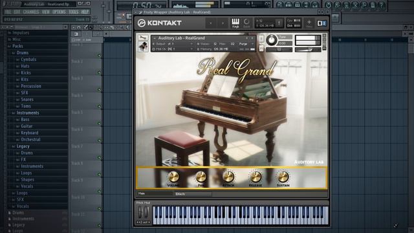Screen dimensions: 414x233
Task: Toggle Track 7 mute green light
Action: [99, 157]
